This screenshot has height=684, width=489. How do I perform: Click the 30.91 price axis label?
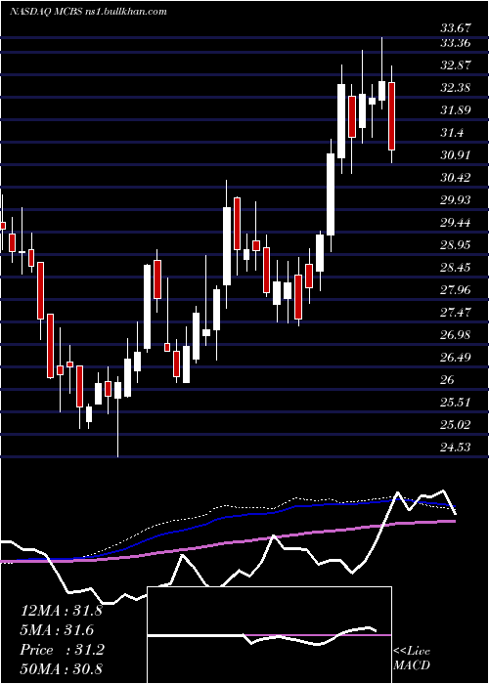tap(456, 155)
